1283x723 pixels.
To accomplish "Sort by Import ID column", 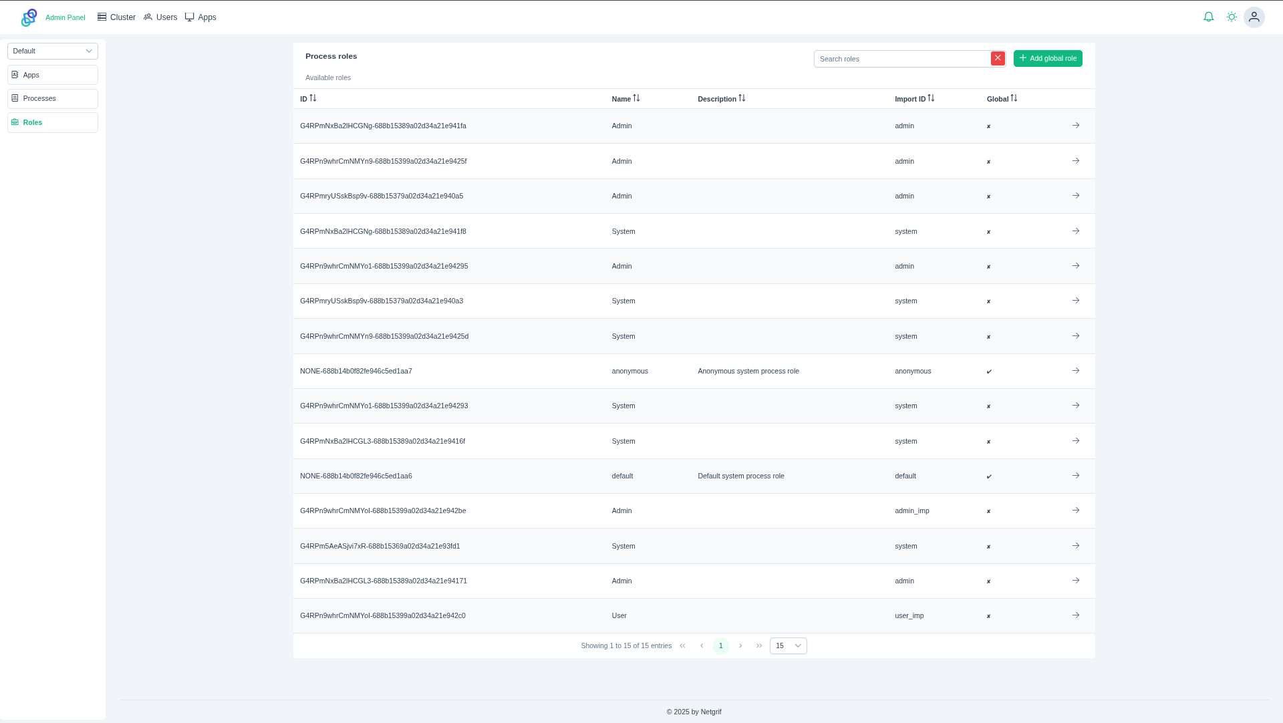I will click(x=931, y=99).
